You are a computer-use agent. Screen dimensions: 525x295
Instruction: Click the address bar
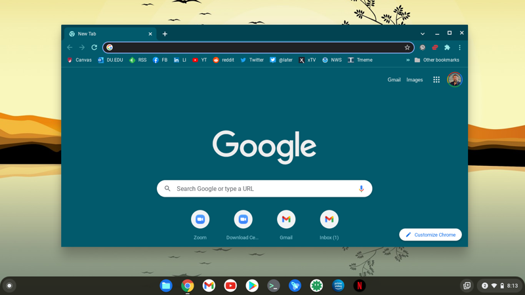click(x=258, y=47)
